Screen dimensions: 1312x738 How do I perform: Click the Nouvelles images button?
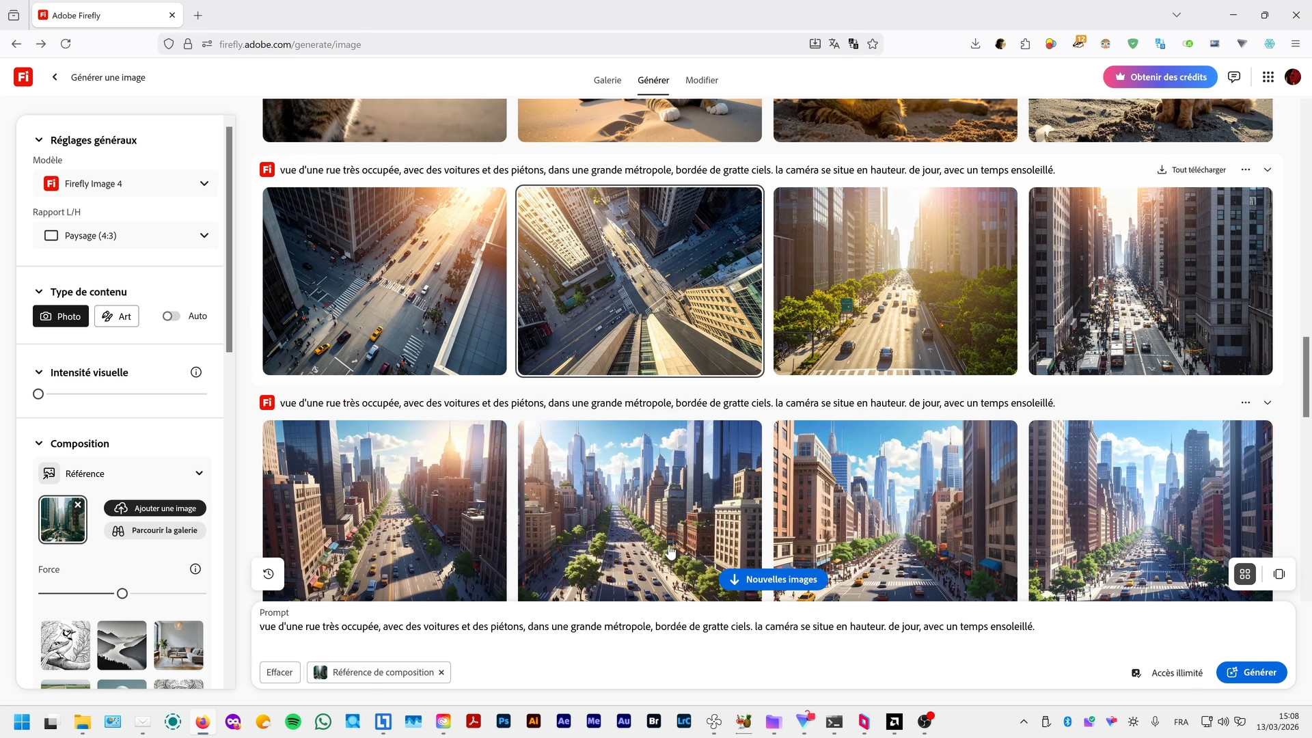(773, 579)
